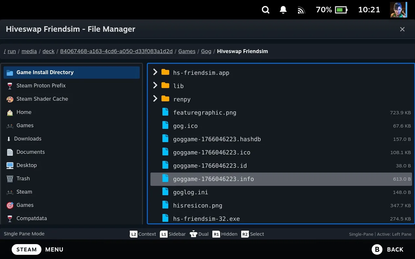Click Active: Left Pane status text

[x=394, y=234]
